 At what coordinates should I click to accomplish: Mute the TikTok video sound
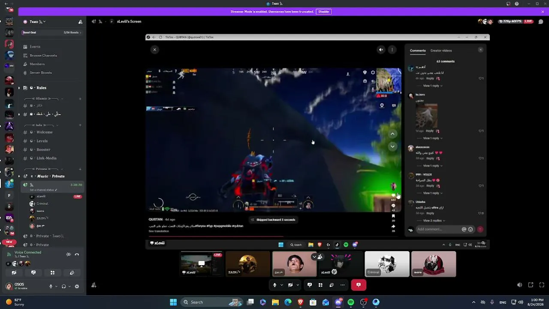coord(381,50)
